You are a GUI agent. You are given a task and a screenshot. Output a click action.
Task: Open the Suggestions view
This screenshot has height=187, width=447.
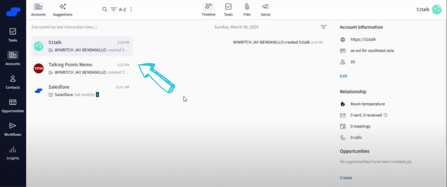tap(62, 9)
